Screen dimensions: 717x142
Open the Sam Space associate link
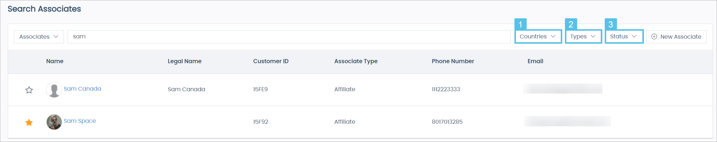point(80,121)
